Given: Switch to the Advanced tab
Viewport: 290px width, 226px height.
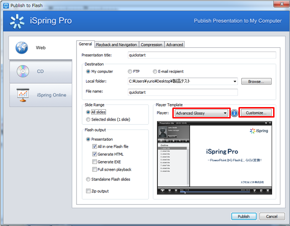Looking at the screenshot, I should point(174,45).
